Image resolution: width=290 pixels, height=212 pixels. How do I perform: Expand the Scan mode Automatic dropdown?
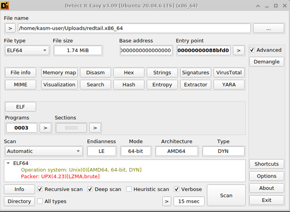[x=44, y=151]
